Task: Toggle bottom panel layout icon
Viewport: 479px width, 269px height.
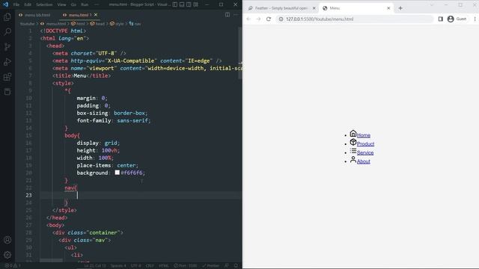Action: tap(182, 4)
